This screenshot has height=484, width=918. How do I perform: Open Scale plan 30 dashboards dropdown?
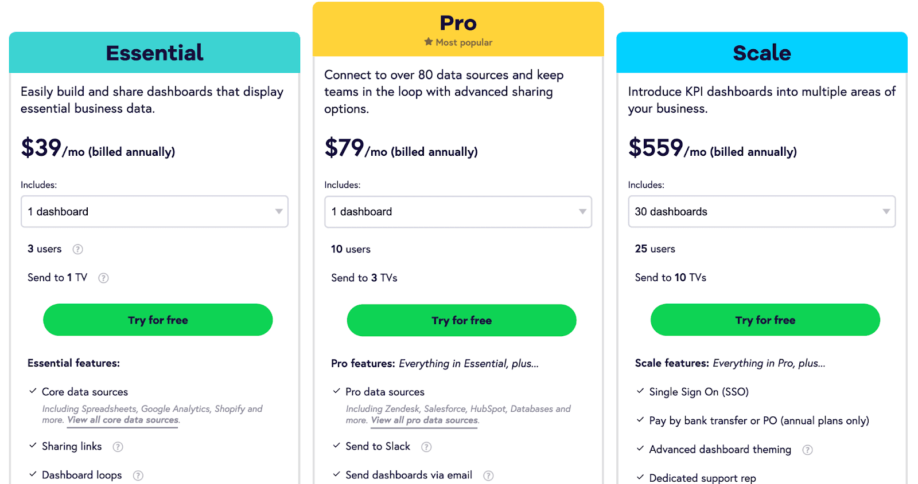click(x=762, y=211)
